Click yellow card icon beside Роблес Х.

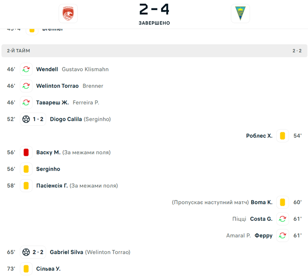pos(282,136)
